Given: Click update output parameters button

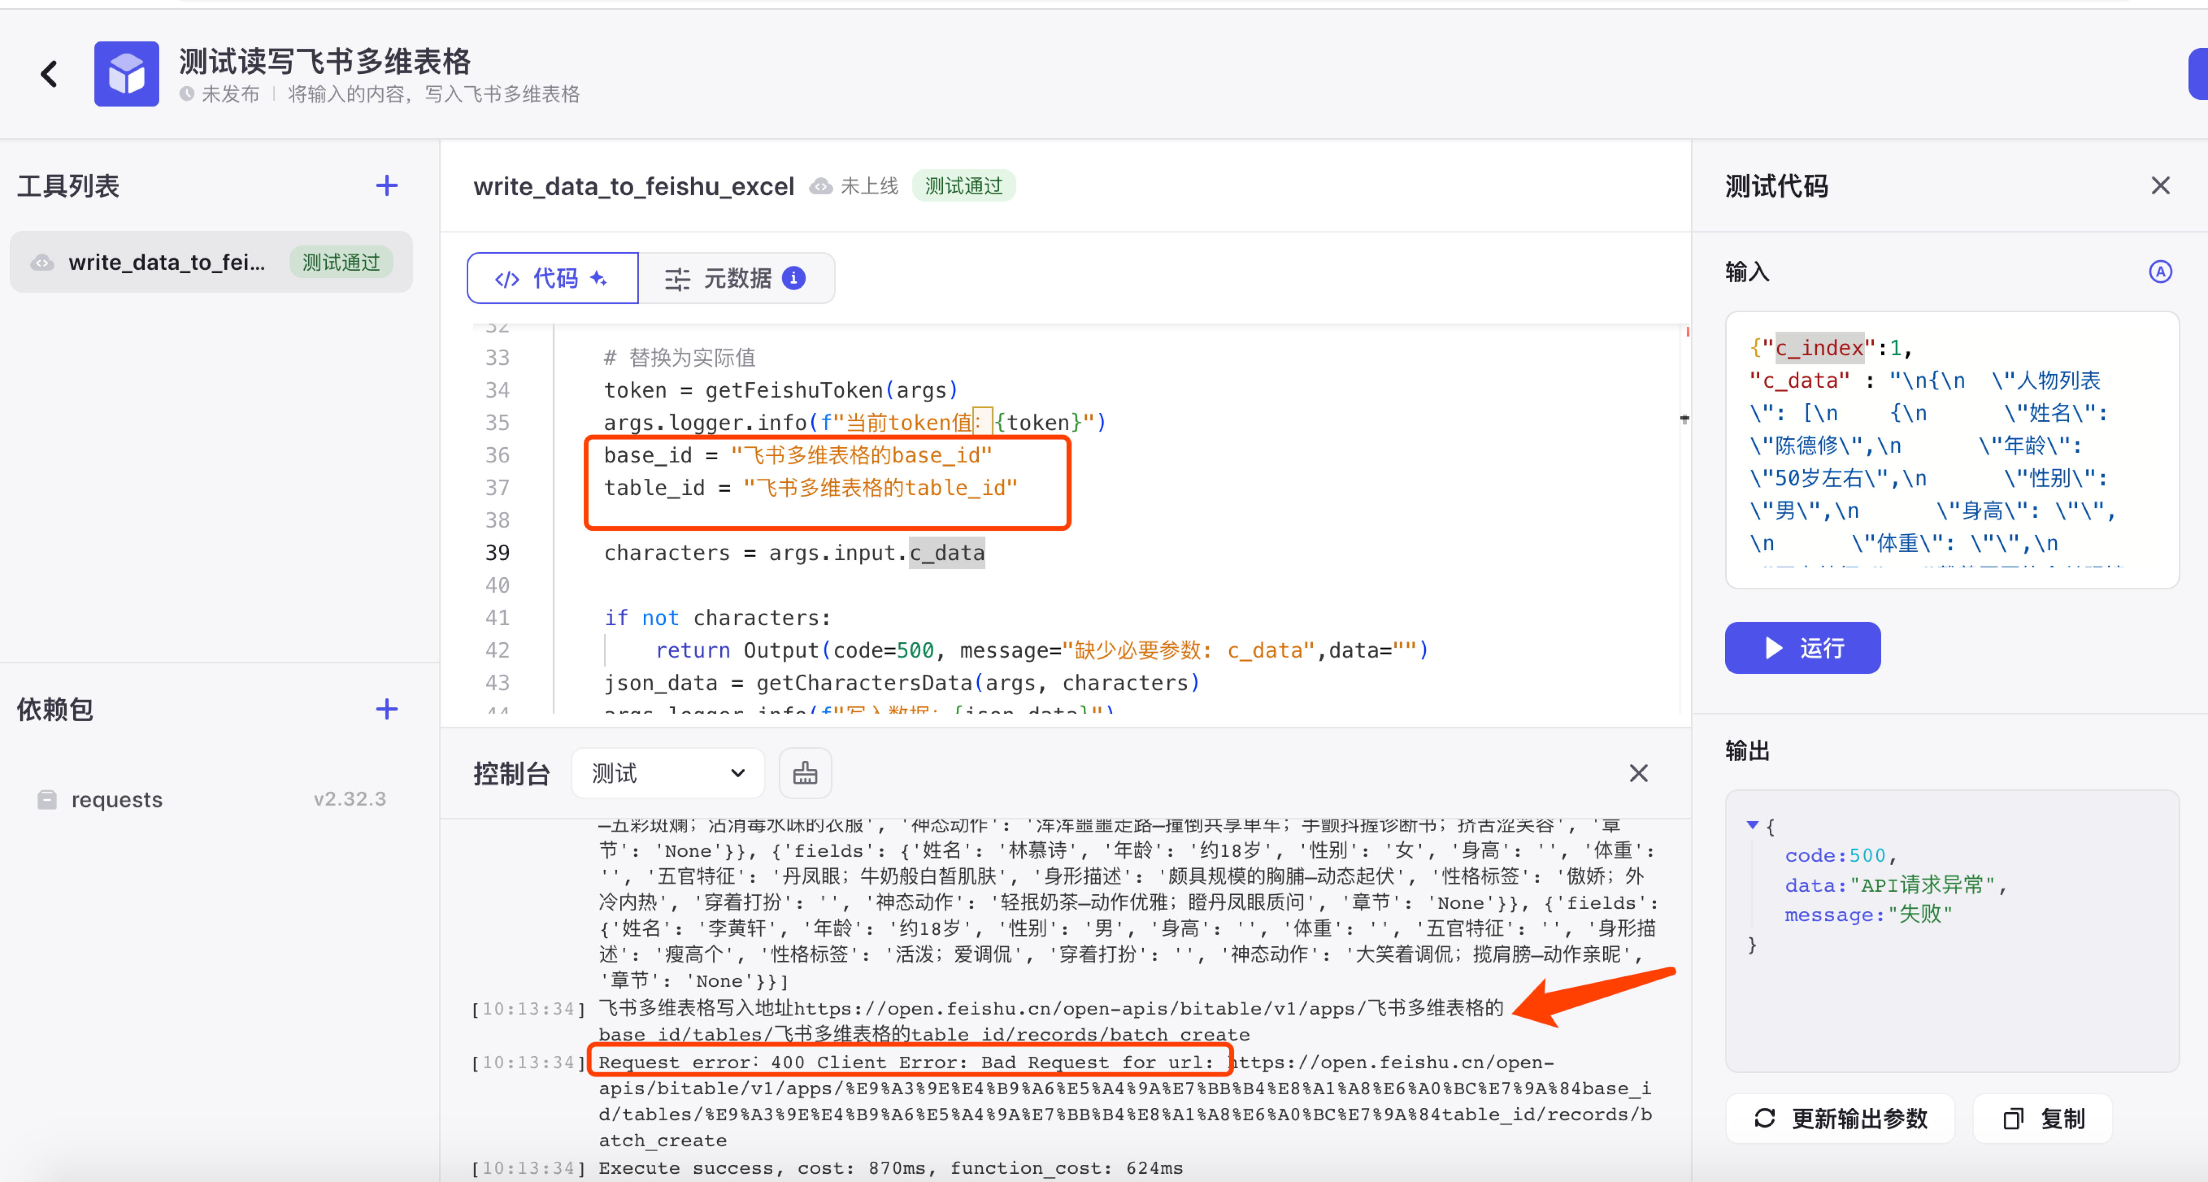Looking at the screenshot, I should click(1840, 1118).
